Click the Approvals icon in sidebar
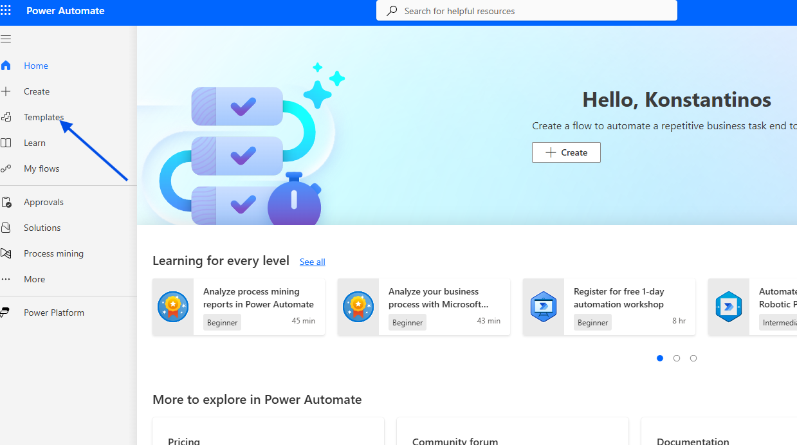Image resolution: width=797 pixels, height=445 pixels. (x=6, y=202)
